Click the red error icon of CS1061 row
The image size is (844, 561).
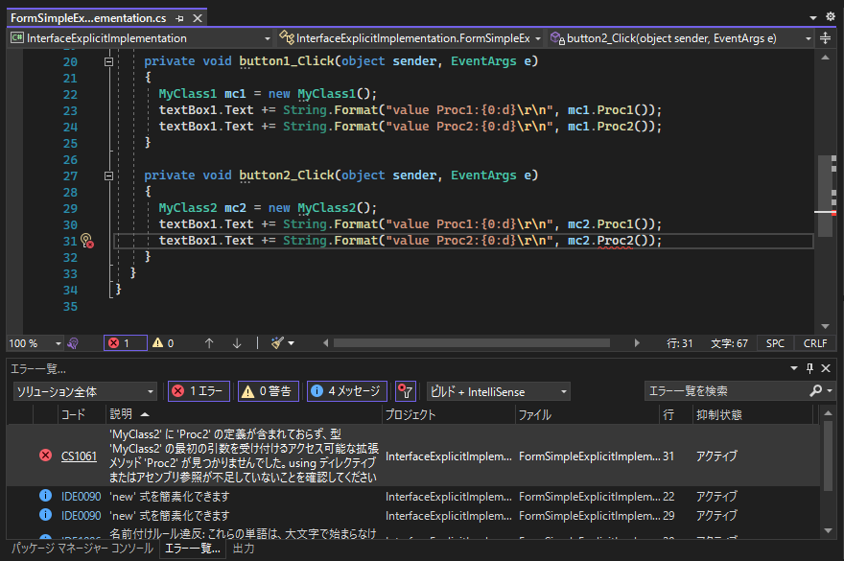[x=46, y=456]
